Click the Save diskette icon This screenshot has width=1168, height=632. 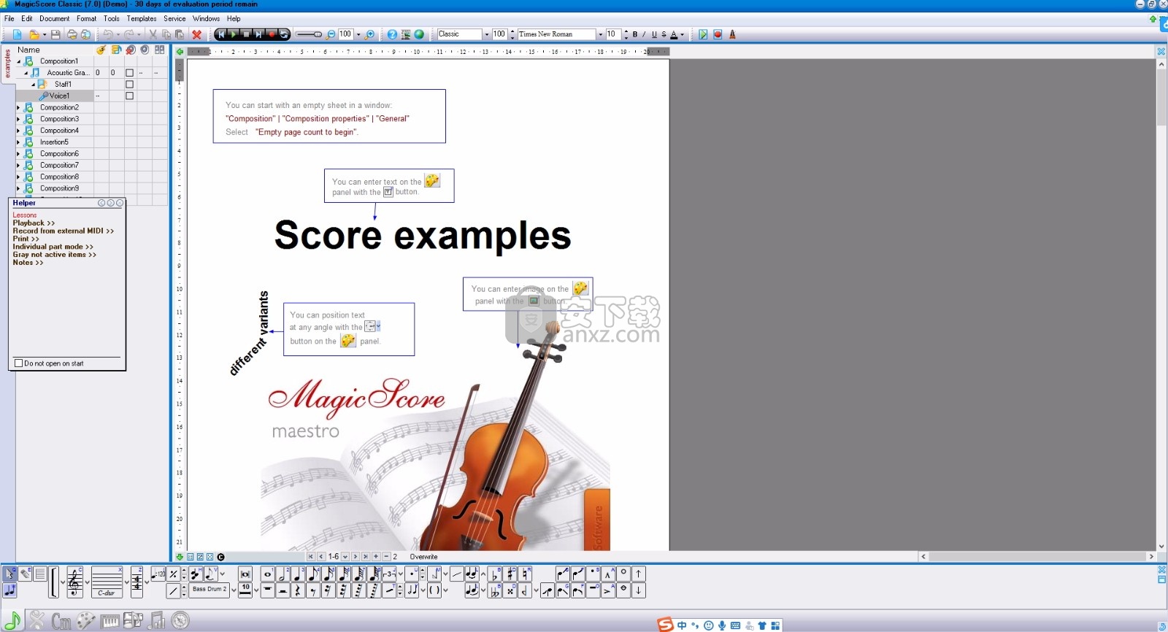click(x=55, y=34)
